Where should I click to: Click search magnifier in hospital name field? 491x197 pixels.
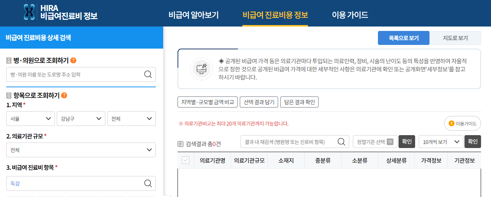point(148,74)
